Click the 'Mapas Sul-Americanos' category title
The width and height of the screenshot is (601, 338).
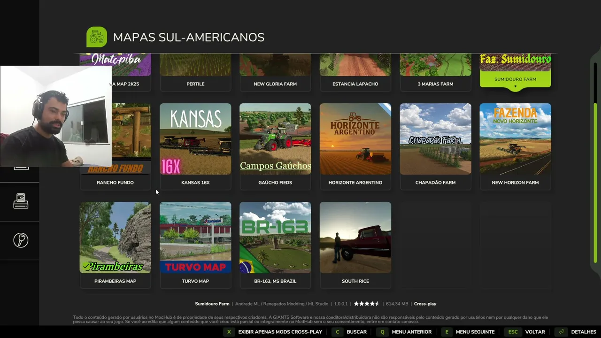click(189, 38)
